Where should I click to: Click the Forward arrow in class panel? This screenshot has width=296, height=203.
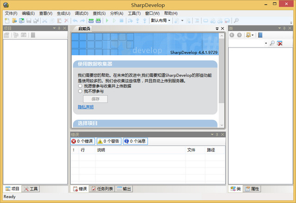click(x=239, y=35)
